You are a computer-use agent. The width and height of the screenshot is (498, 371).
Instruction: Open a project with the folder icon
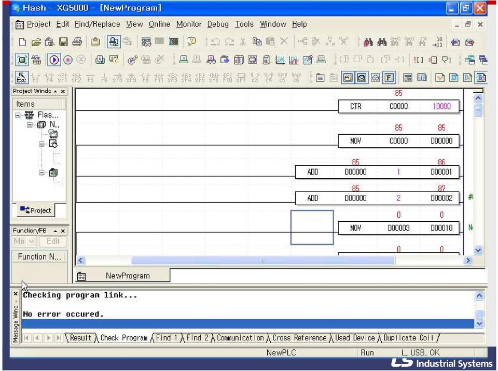tap(36, 42)
